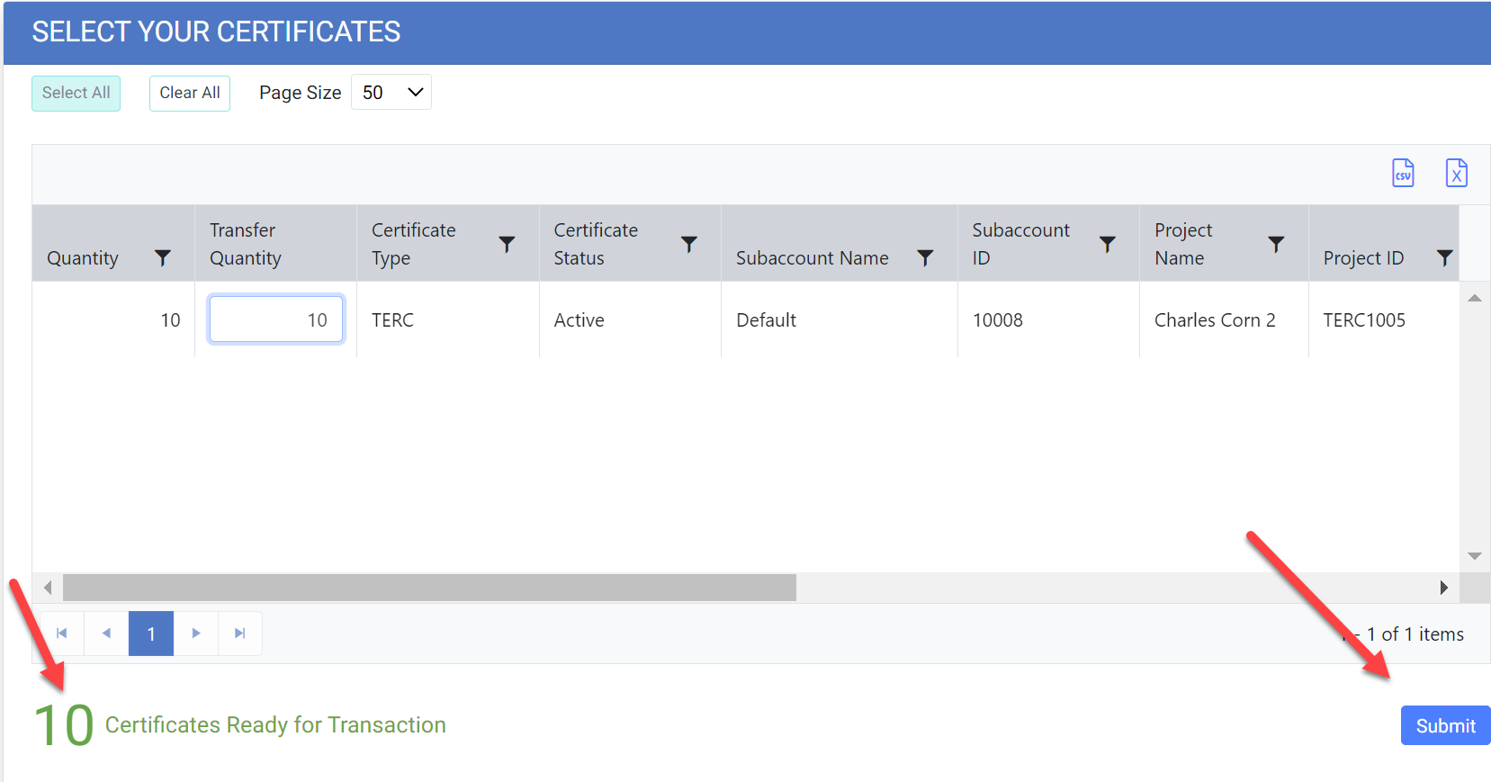Open the Subaccount ID column filter

(x=1107, y=244)
